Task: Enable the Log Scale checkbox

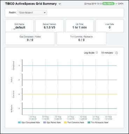Action: pos(97,53)
